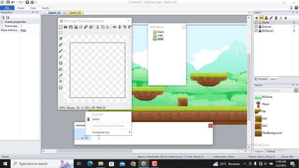The image size is (299, 168).
Task: Collapse the Frame properties section
Action: [2, 22]
